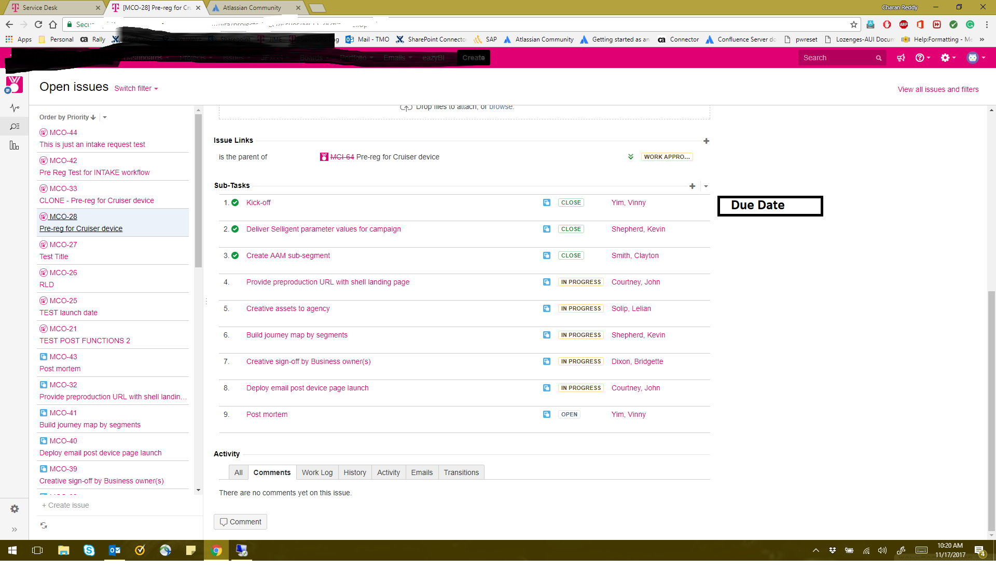Switch to the History tab
This screenshot has height=569, width=996.
(355, 472)
